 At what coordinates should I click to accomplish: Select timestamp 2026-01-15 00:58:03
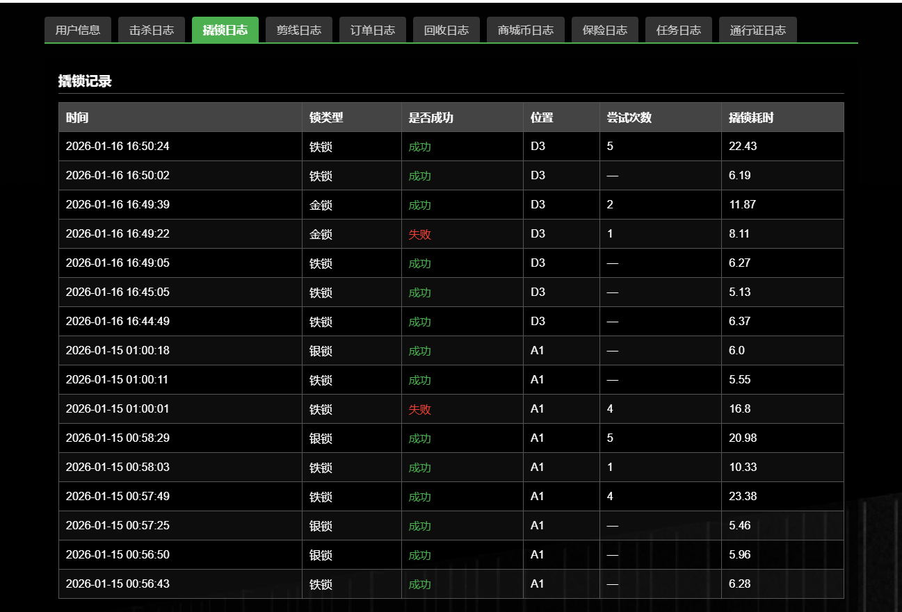click(x=118, y=468)
